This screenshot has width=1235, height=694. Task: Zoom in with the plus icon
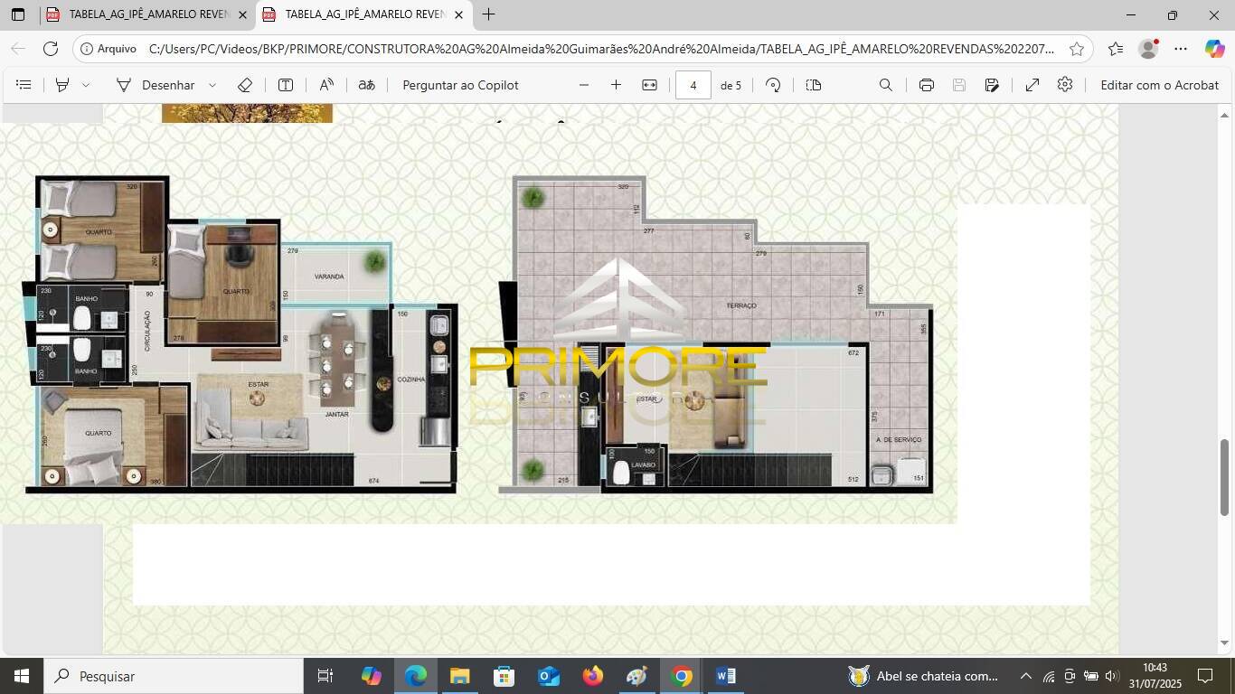(617, 85)
